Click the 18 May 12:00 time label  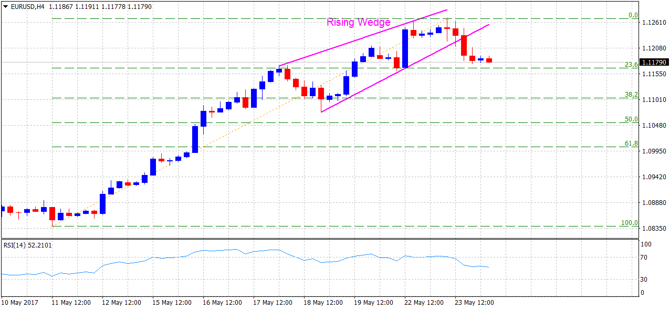pos(323,303)
